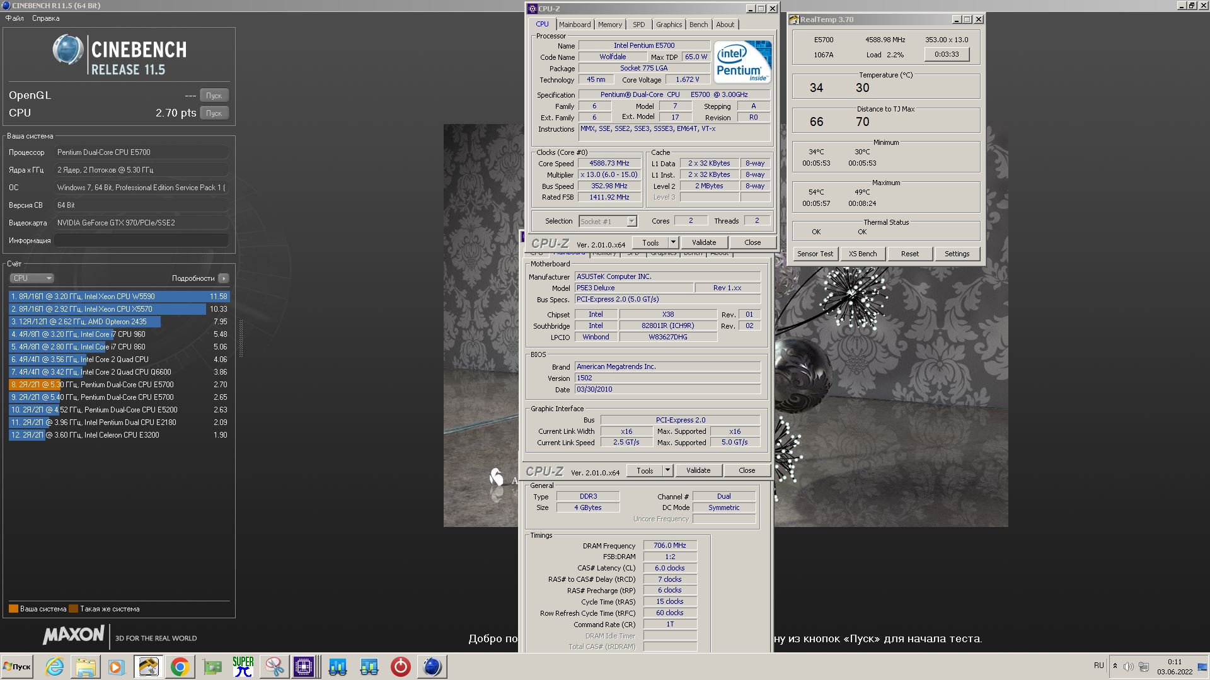Switch to the Mainboard tab in CPU-Z
The height and width of the screenshot is (680, 1210).
[575, 25]
